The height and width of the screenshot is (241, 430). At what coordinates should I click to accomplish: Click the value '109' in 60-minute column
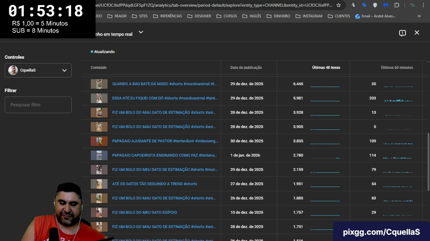coord(373,141)
